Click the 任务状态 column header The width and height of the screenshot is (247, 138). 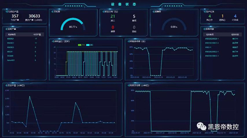click(x=235, y=34)
